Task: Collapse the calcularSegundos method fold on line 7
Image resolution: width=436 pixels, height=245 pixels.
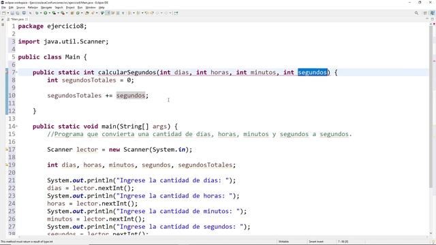Action: pos(16,72)
